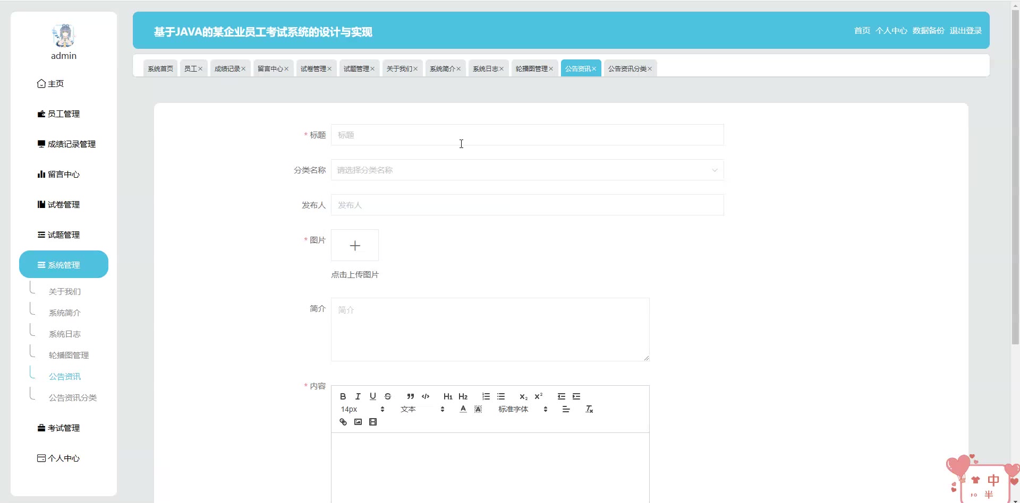Close the 公告资讯 tab
The width and height of the screenshot is (1020, 503).
[594, 69]
